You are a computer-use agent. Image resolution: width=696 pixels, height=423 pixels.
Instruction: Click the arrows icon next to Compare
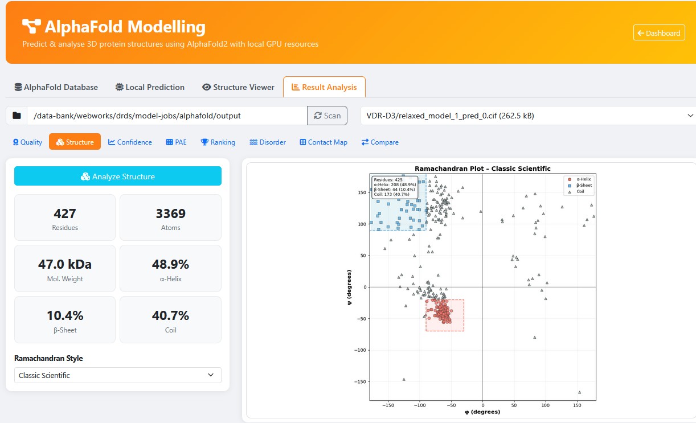(x=365, y=142)
